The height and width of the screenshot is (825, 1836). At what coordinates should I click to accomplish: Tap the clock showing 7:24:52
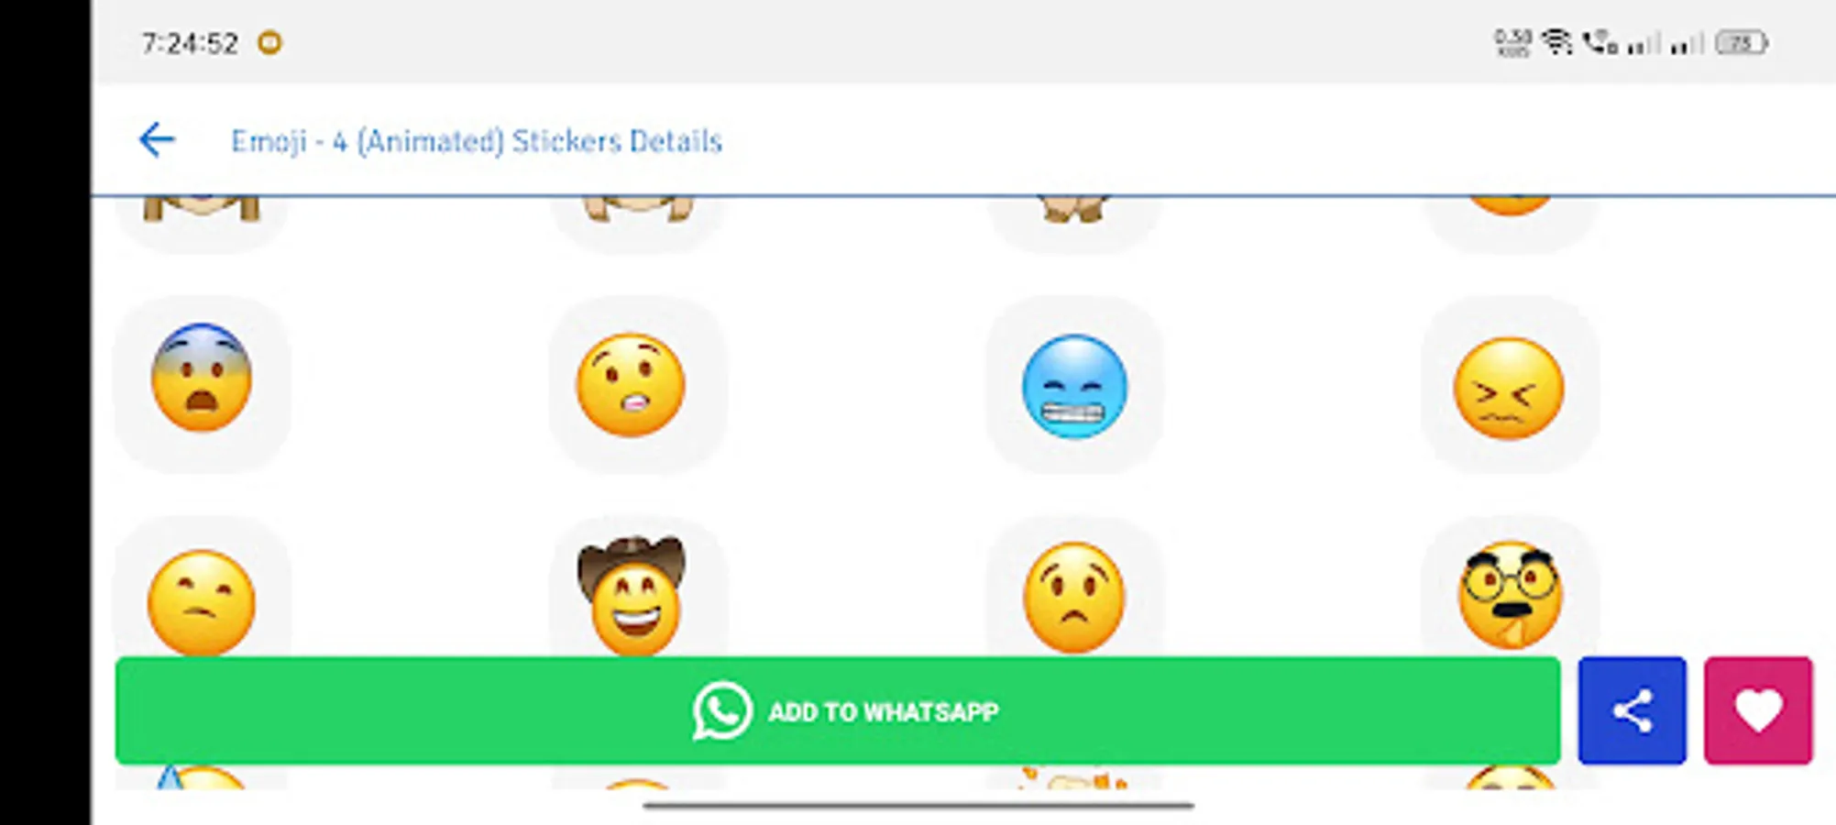click(190, 43)
